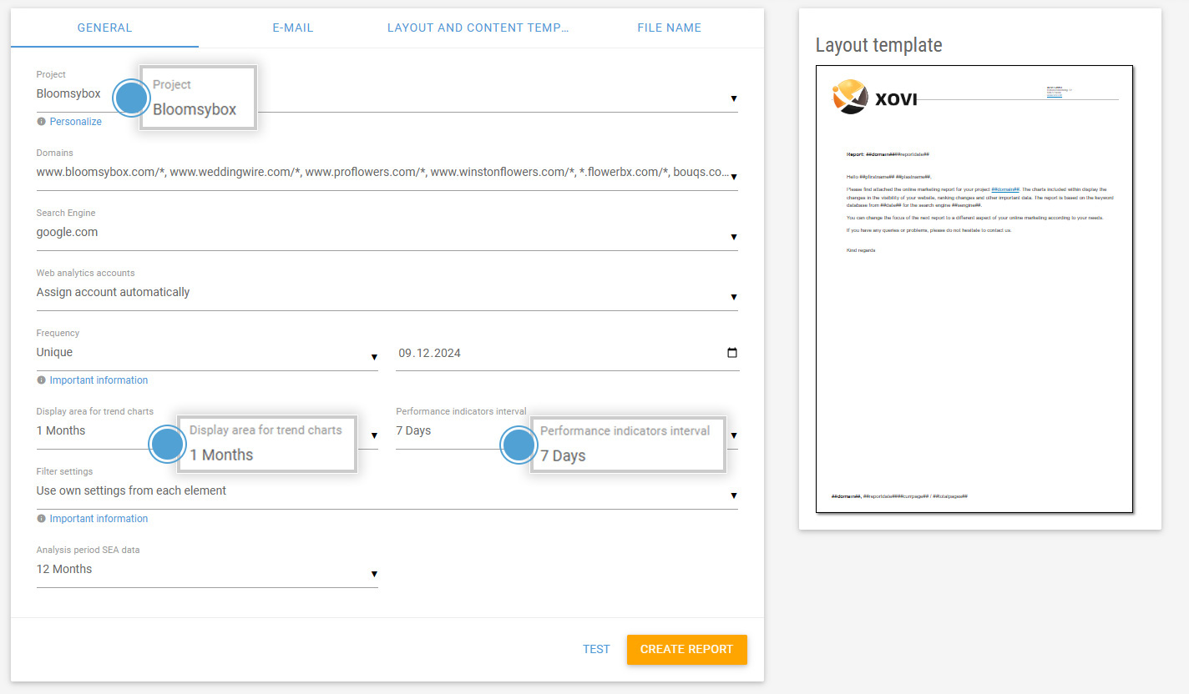This screenshot has height=694, width=1189.
Task: Open the calendar picker icon in the date field
Action: 732,353
